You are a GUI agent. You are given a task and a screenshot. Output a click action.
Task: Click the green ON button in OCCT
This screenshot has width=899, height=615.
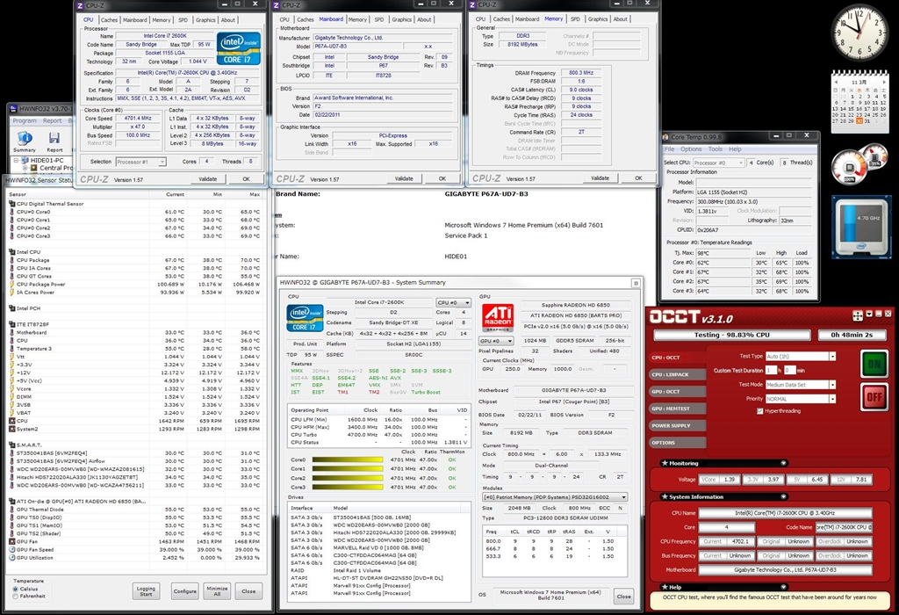tap(874, 364)
